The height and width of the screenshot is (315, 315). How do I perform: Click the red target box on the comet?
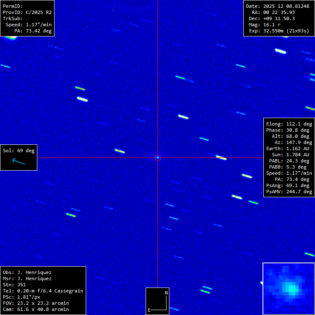(x=157, y=157)
